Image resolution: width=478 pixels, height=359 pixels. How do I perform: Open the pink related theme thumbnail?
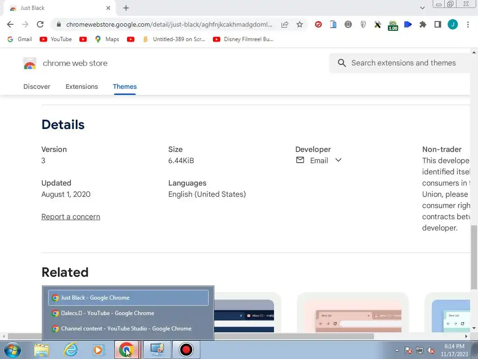353,313
